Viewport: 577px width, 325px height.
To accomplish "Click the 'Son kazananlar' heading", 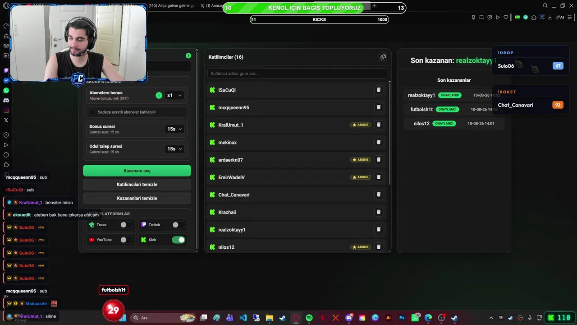I will (x=454, y=80).
